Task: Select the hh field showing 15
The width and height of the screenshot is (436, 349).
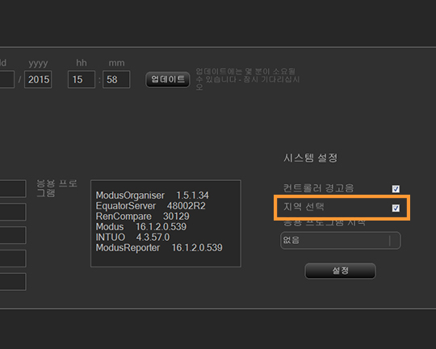Action: [82, 80]
